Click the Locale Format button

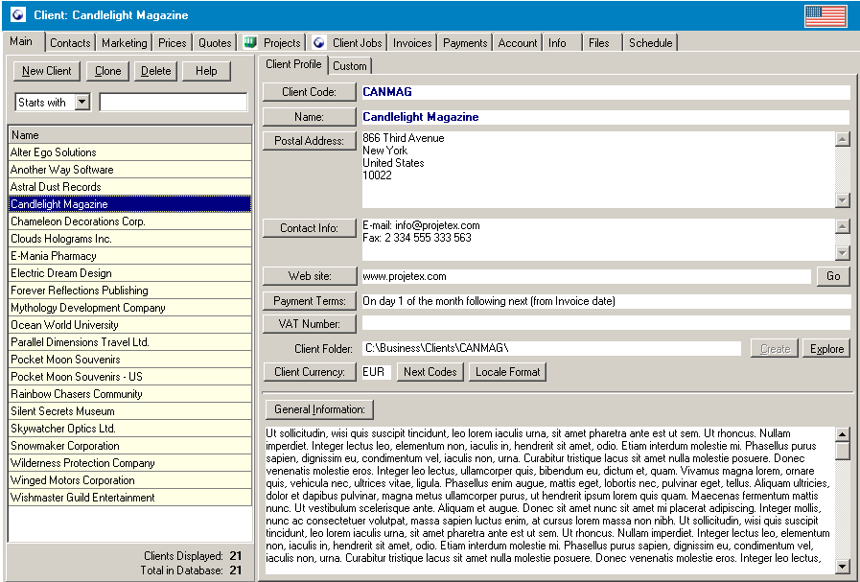click(x=508, y=372)
